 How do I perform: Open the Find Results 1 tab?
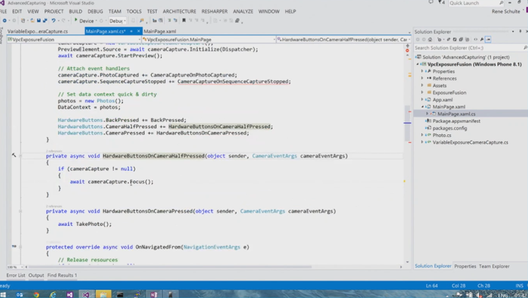point(62,275)
